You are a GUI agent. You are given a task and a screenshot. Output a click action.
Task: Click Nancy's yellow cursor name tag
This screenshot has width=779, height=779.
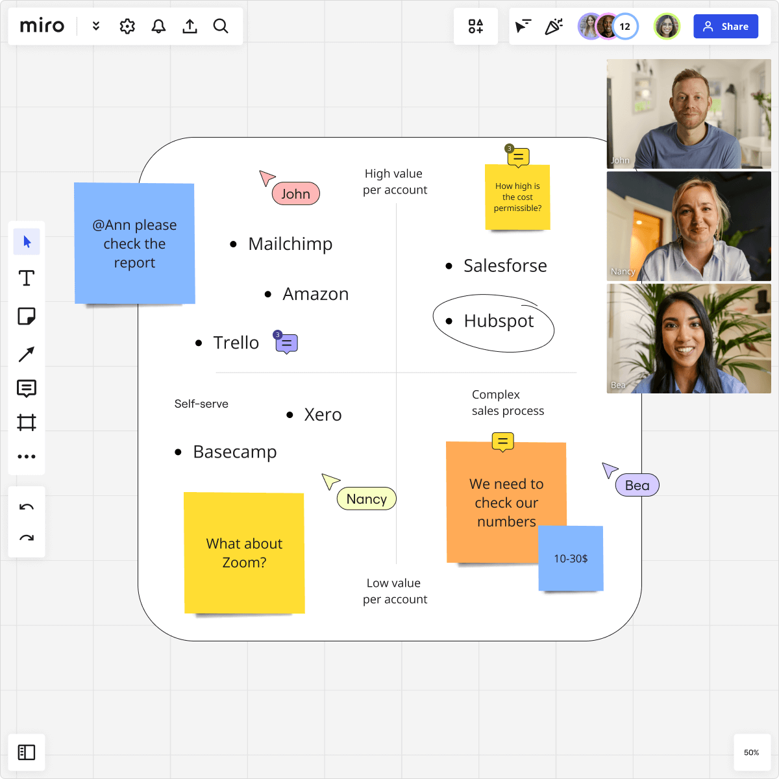367,499
